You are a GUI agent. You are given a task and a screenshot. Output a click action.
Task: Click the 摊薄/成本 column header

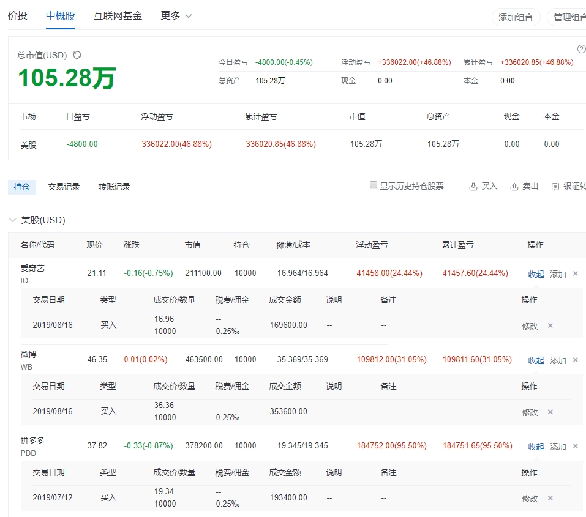(x=293, y=245)
